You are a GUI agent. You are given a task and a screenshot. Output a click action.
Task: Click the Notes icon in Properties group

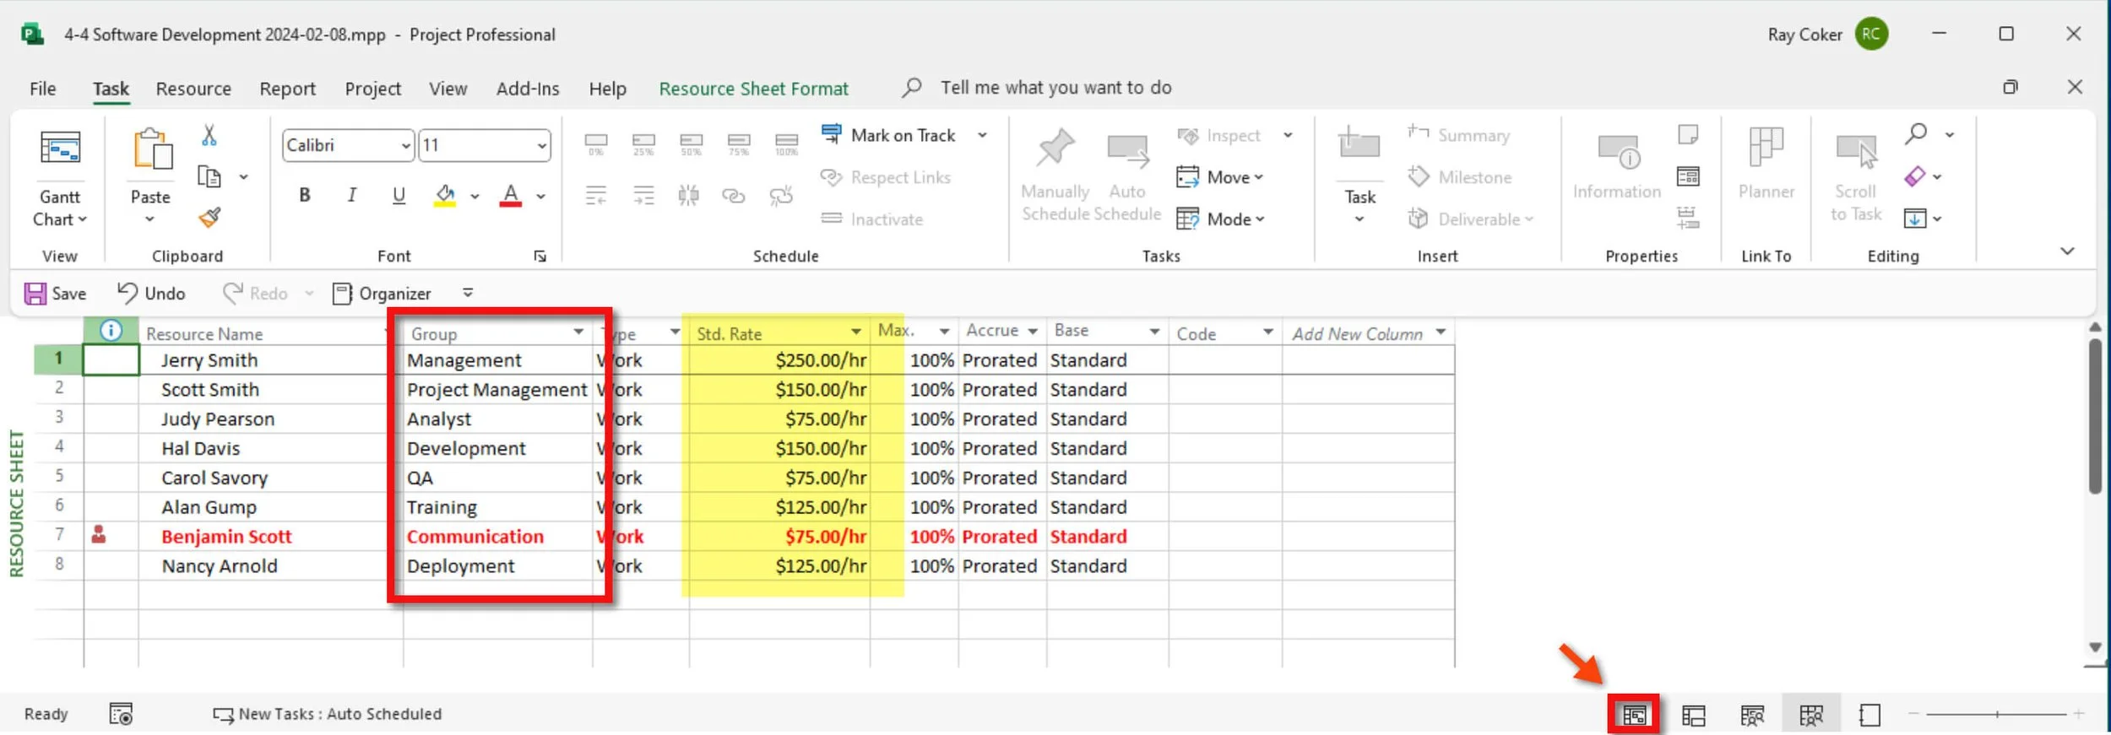coord(1688,134)
